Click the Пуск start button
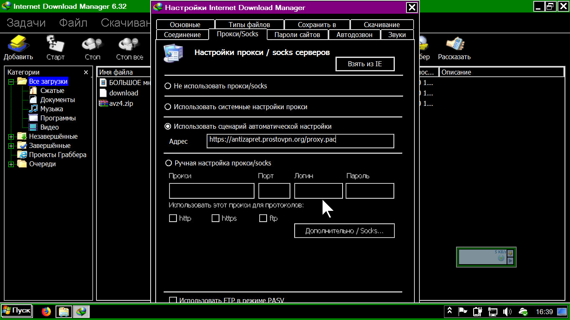Viewport: 570px width, 320px height. (16, 310)
